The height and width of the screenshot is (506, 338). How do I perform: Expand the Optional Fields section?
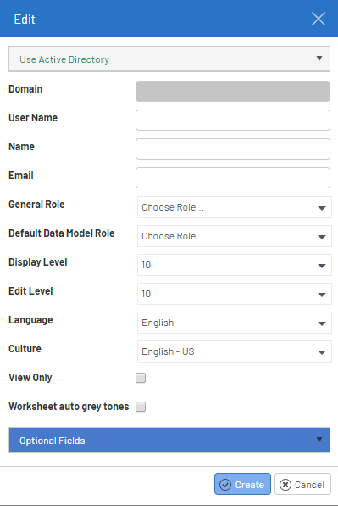point(169,440)
